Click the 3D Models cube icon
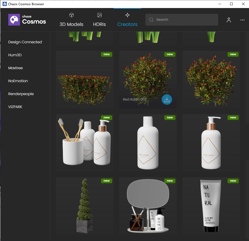 [72, 15]
